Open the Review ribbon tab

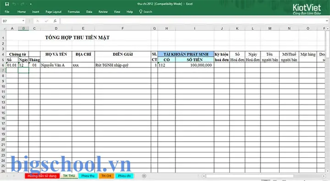click(x=103, y=12)
